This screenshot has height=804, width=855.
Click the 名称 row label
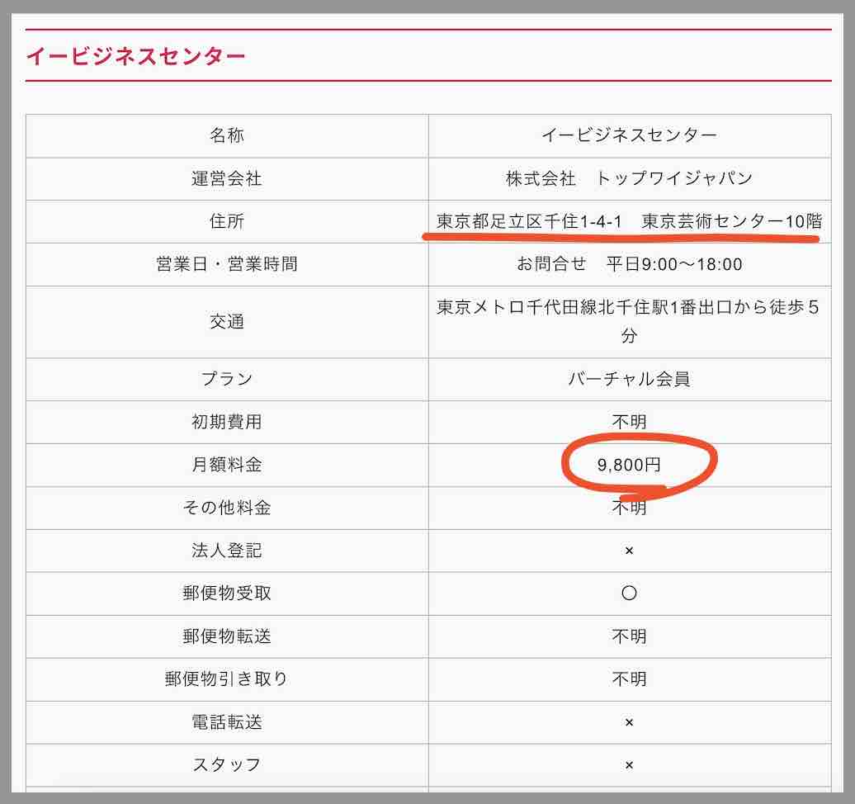click(x=228, y=135)
